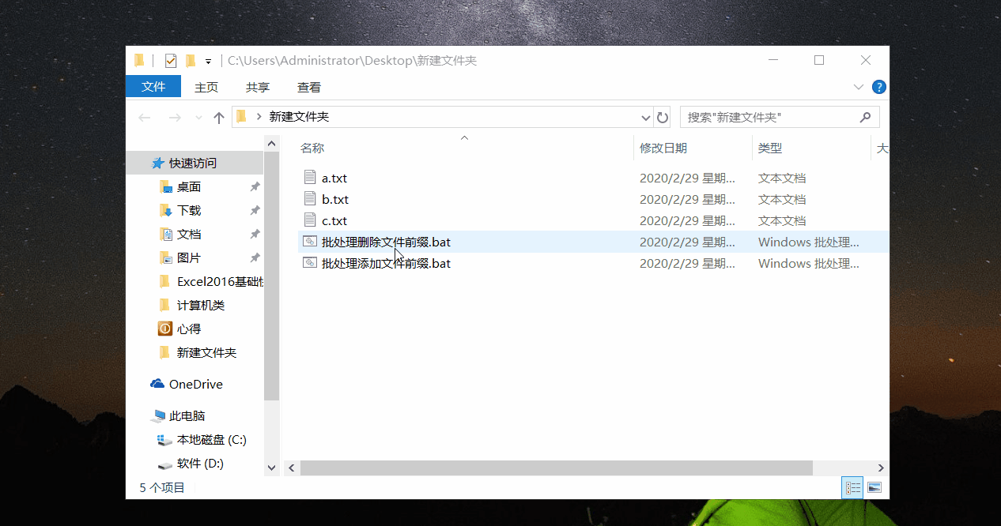This screenshot has width=1001, height=526.
Task: Click the search magnifier in the search box
Action: tap(866, 116)
